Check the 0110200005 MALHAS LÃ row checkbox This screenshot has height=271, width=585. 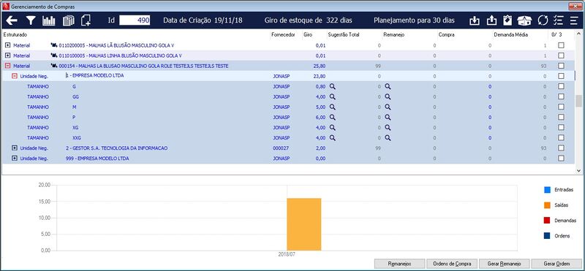click(561, 45)
